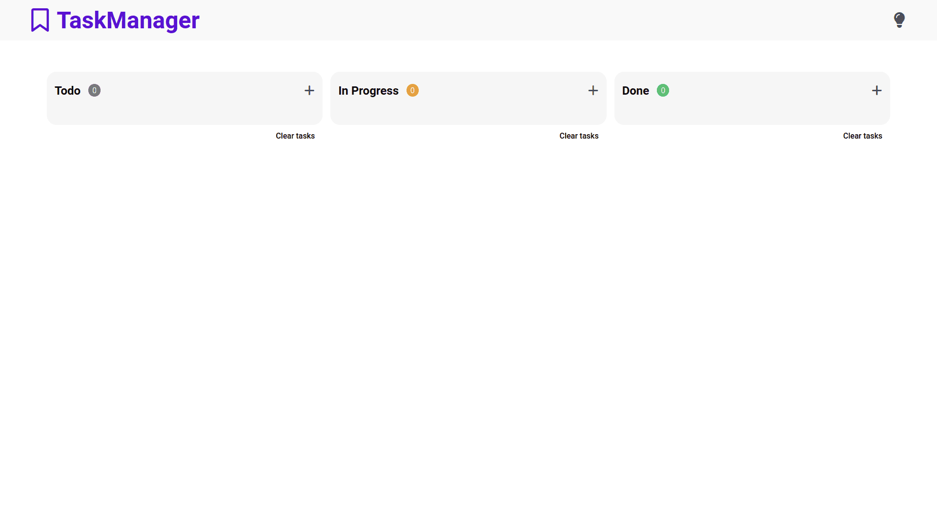Click the TaskManager app title text

click(x=127, y=20)
